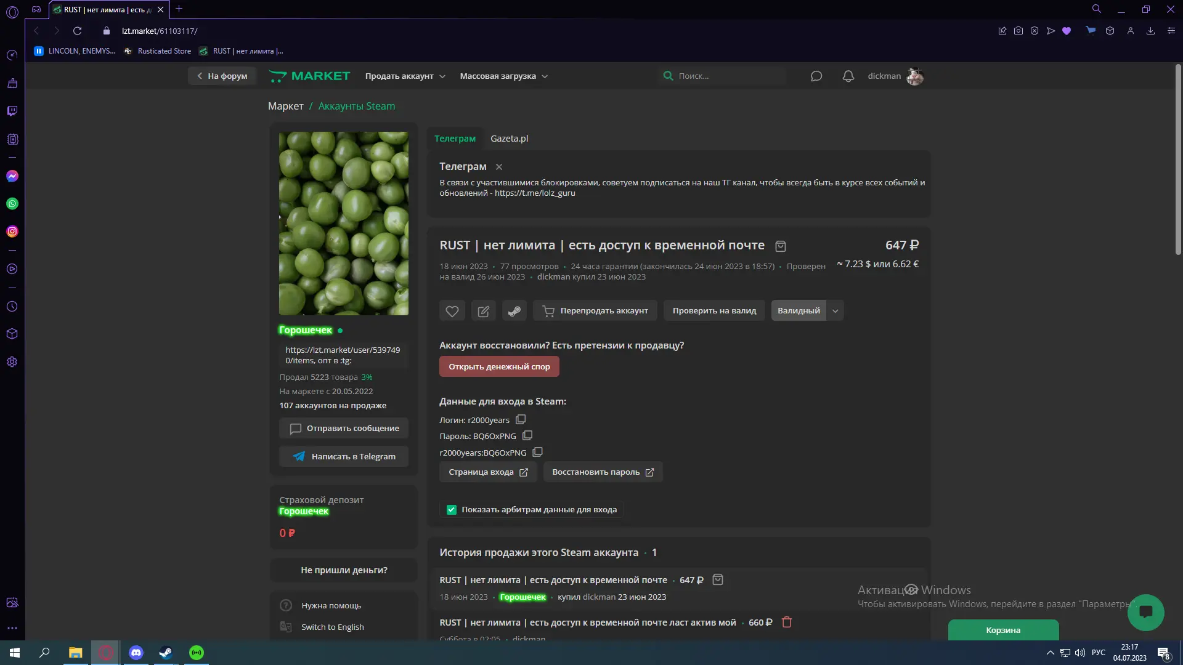Open the 'Корзина' cart button
Viewport: 1183px width, 665px height.
(1003, 630)
